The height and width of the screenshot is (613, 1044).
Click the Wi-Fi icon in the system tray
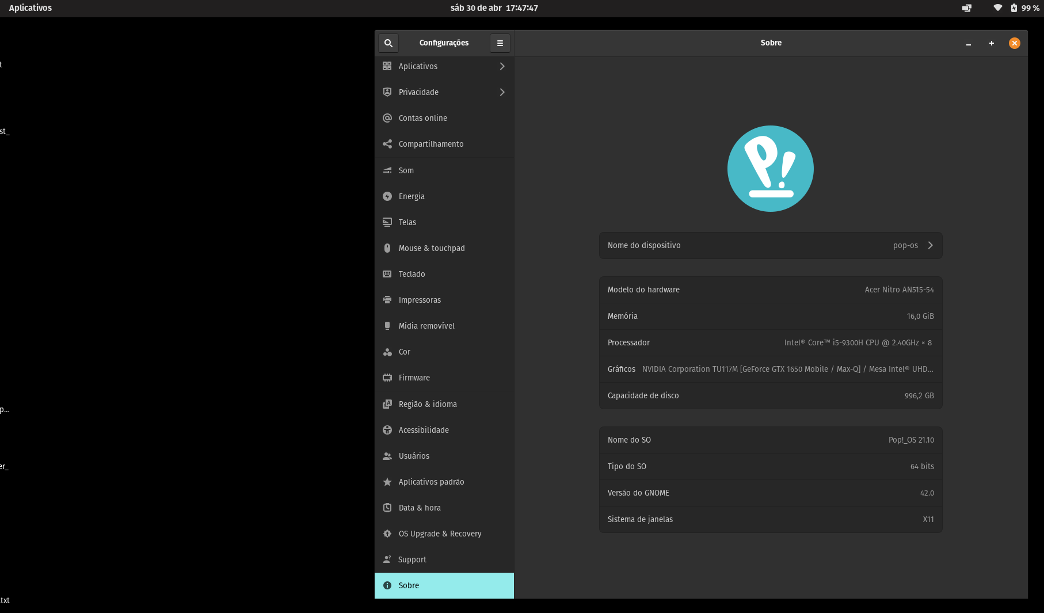998,8
